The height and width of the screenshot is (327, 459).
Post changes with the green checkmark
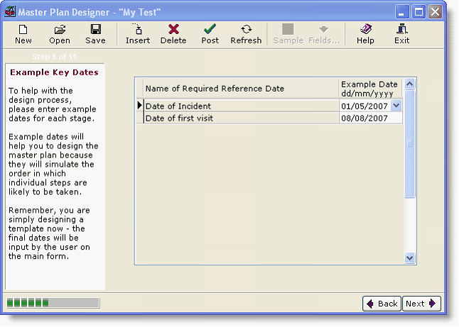(x=210, y=33)
